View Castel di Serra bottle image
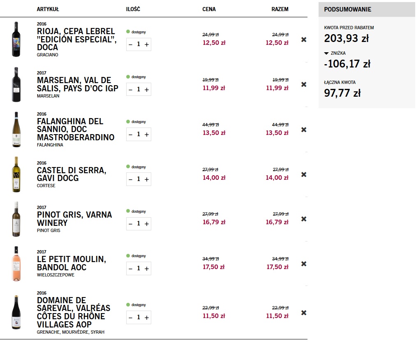The height and width of the screenshot is (346, 416). 16,174
